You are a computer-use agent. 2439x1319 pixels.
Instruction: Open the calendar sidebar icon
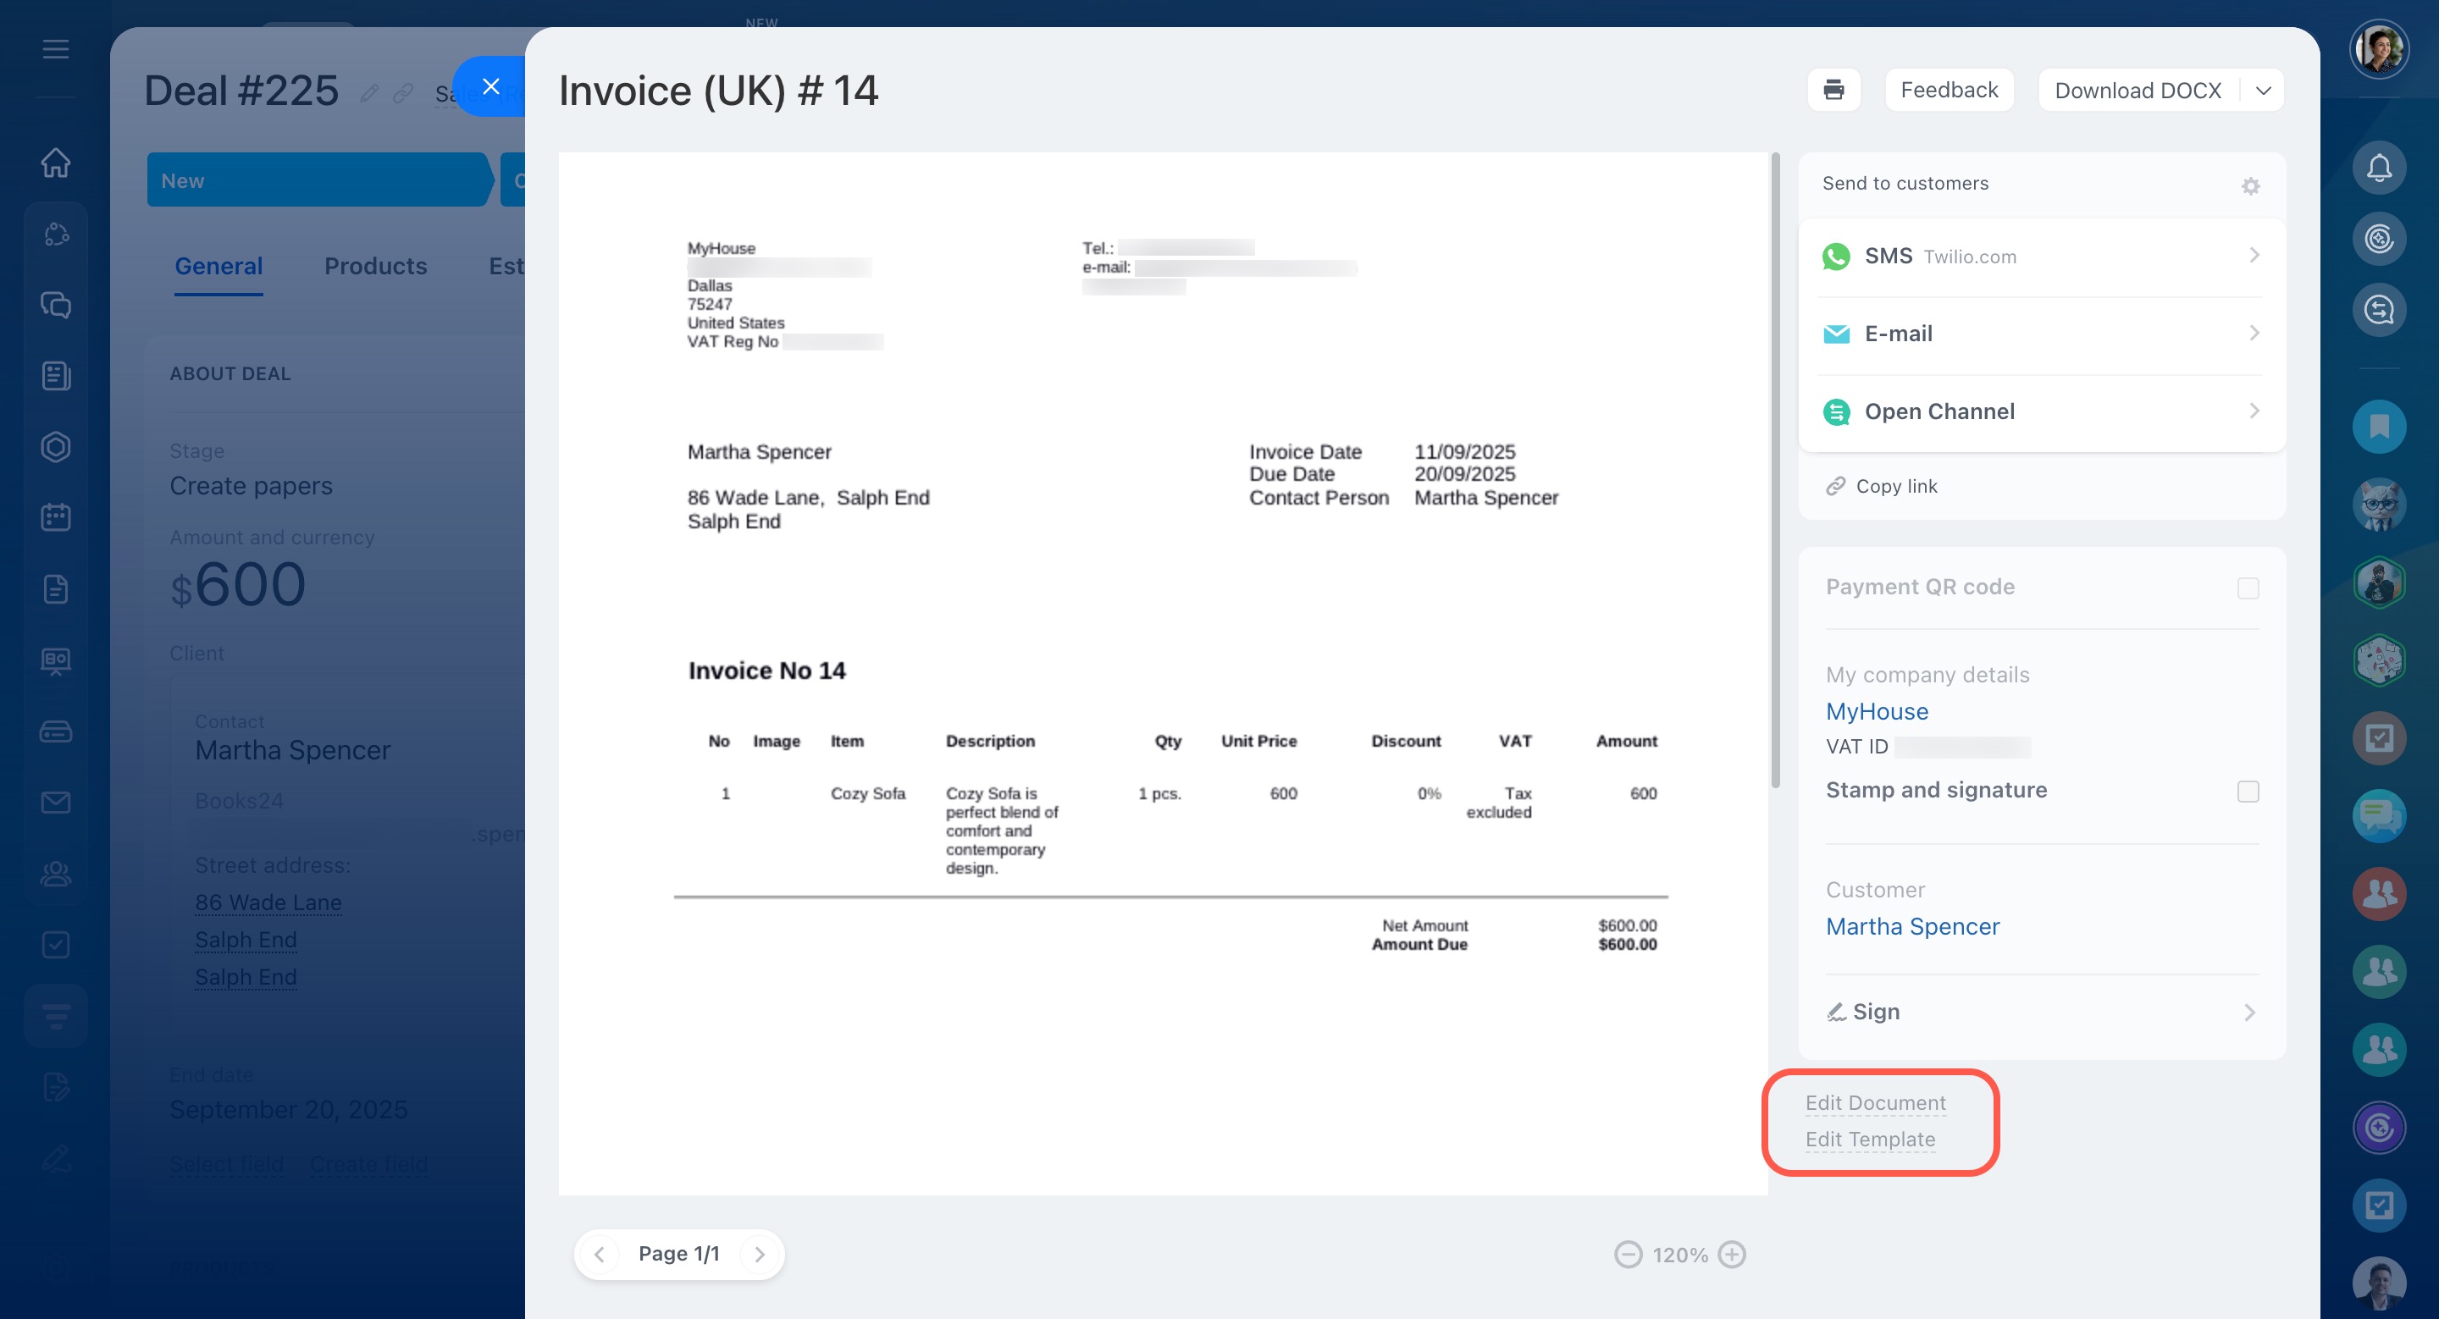[56, 517]
